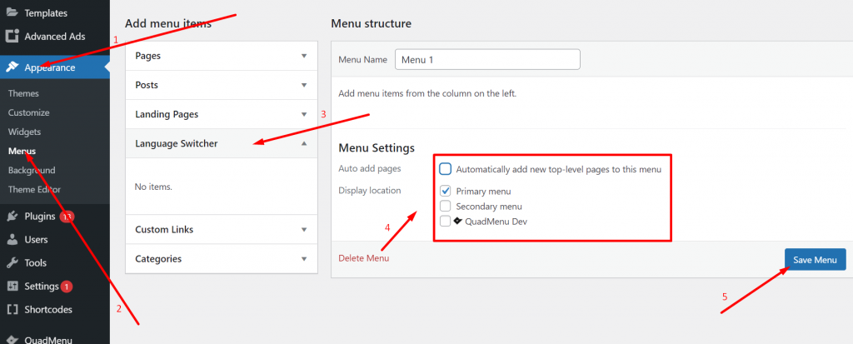Expand the Pages accordion section
The image size is (853, 344).
coord(304,56)
